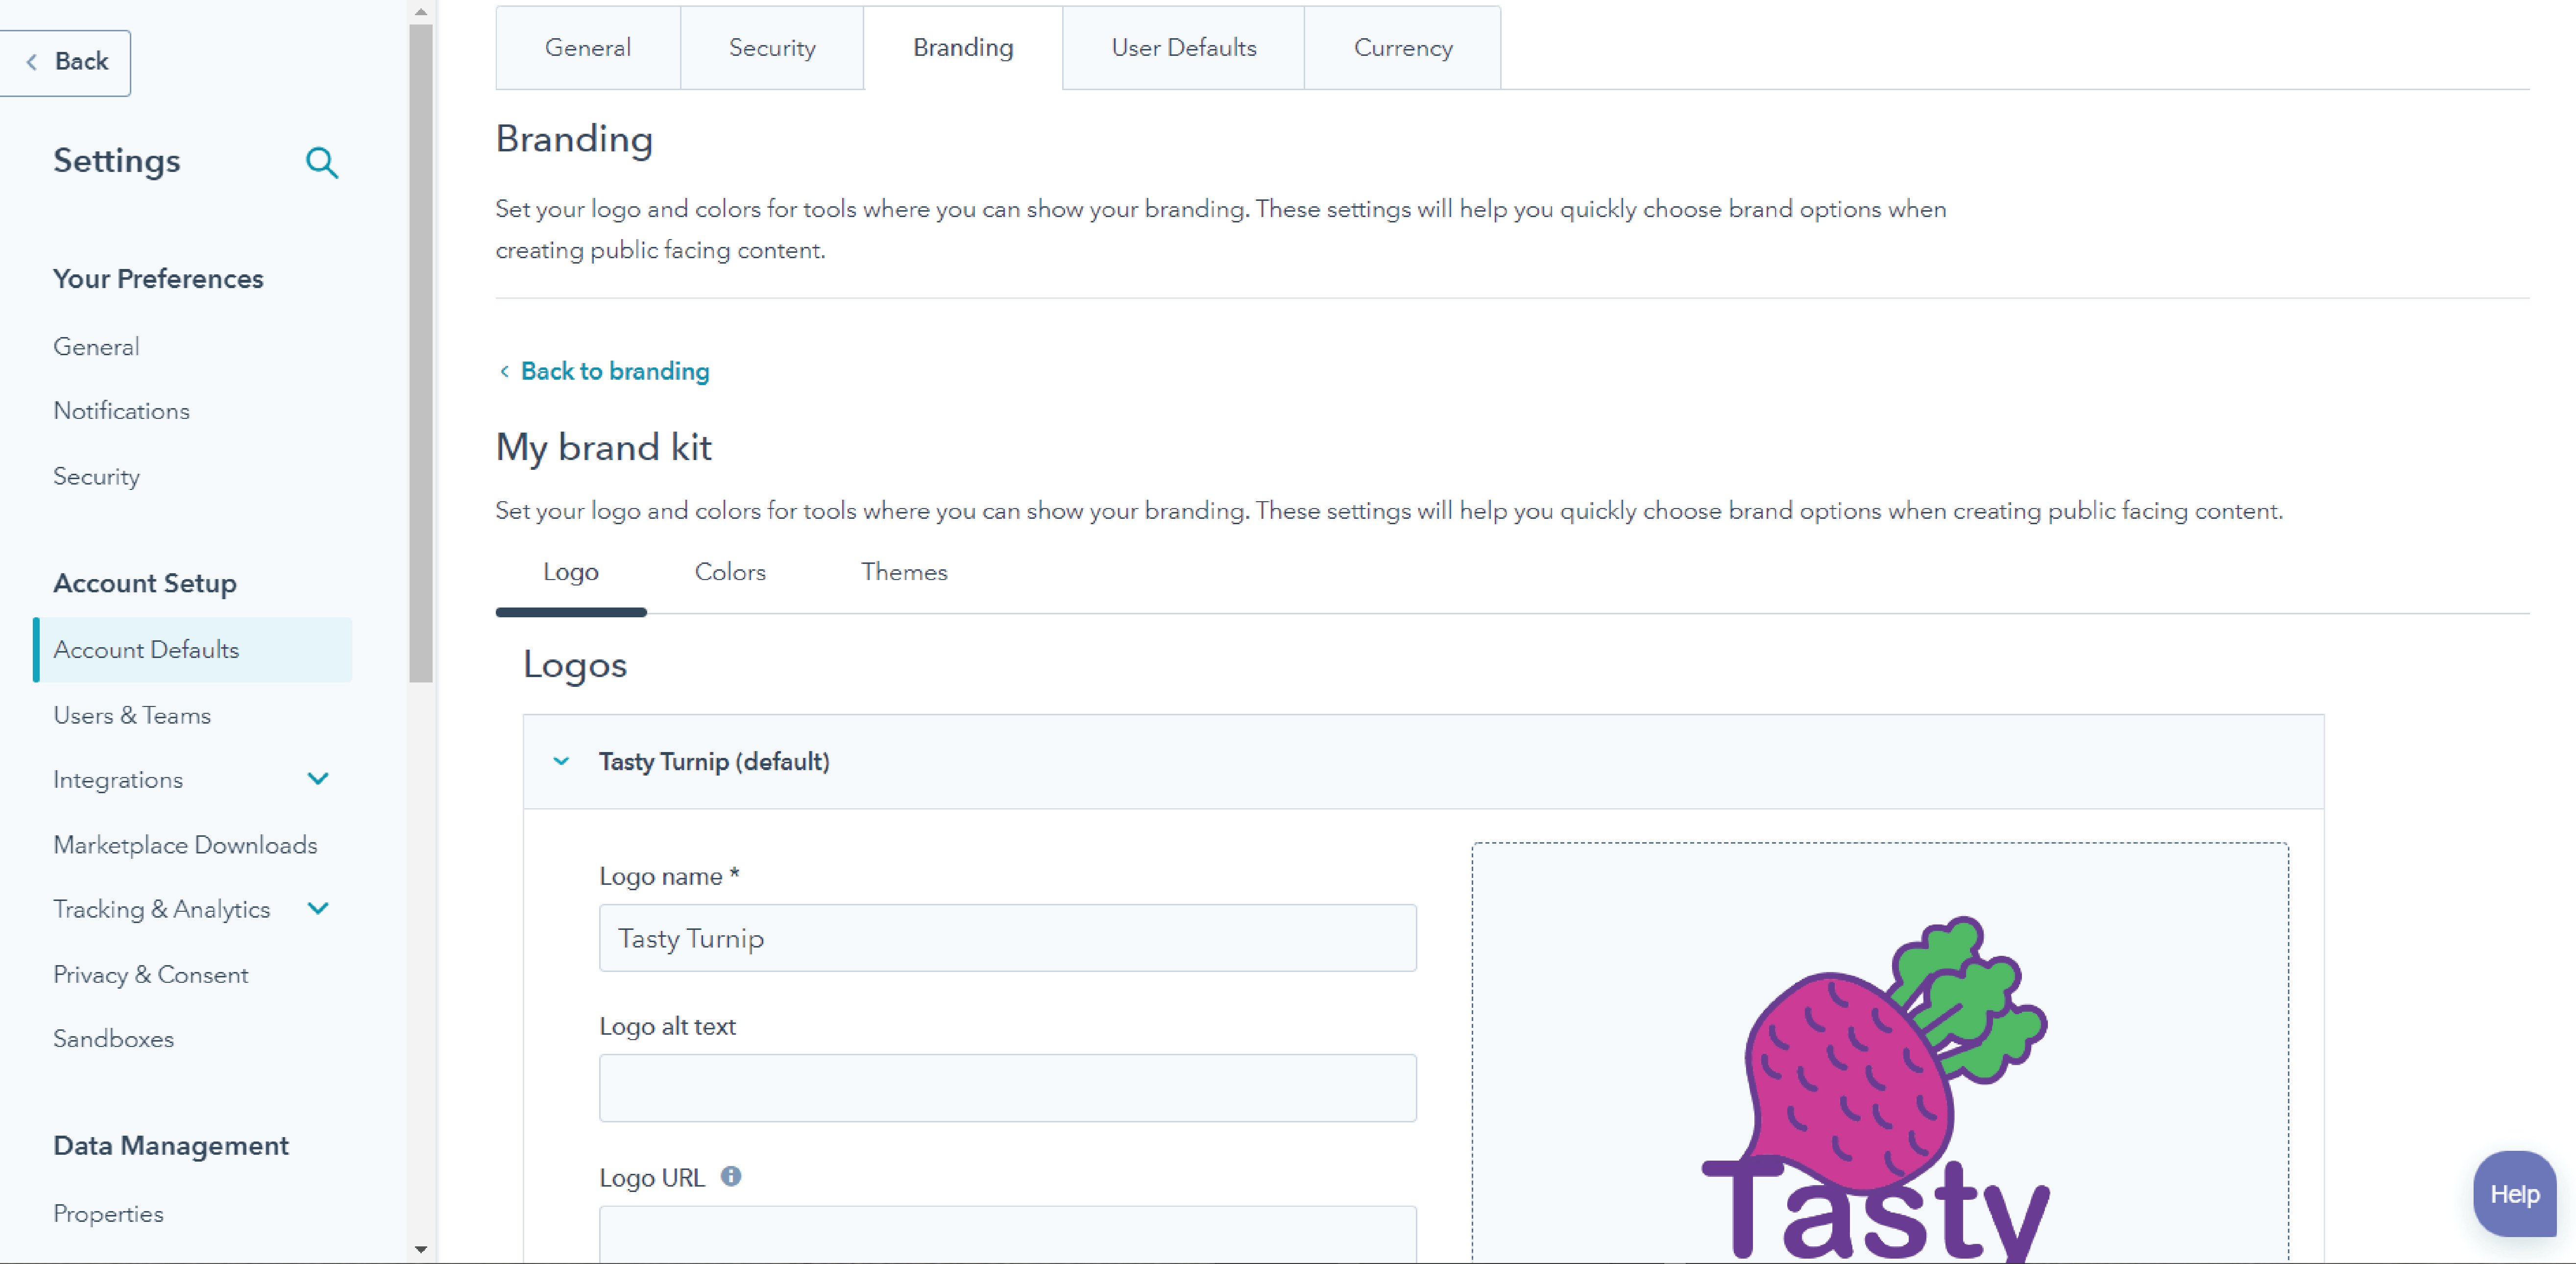Screen dimensions: 2576x1264
Task: Collapse the Tasty Turnip (default) section chevron
Action: (x=561, y=761)
